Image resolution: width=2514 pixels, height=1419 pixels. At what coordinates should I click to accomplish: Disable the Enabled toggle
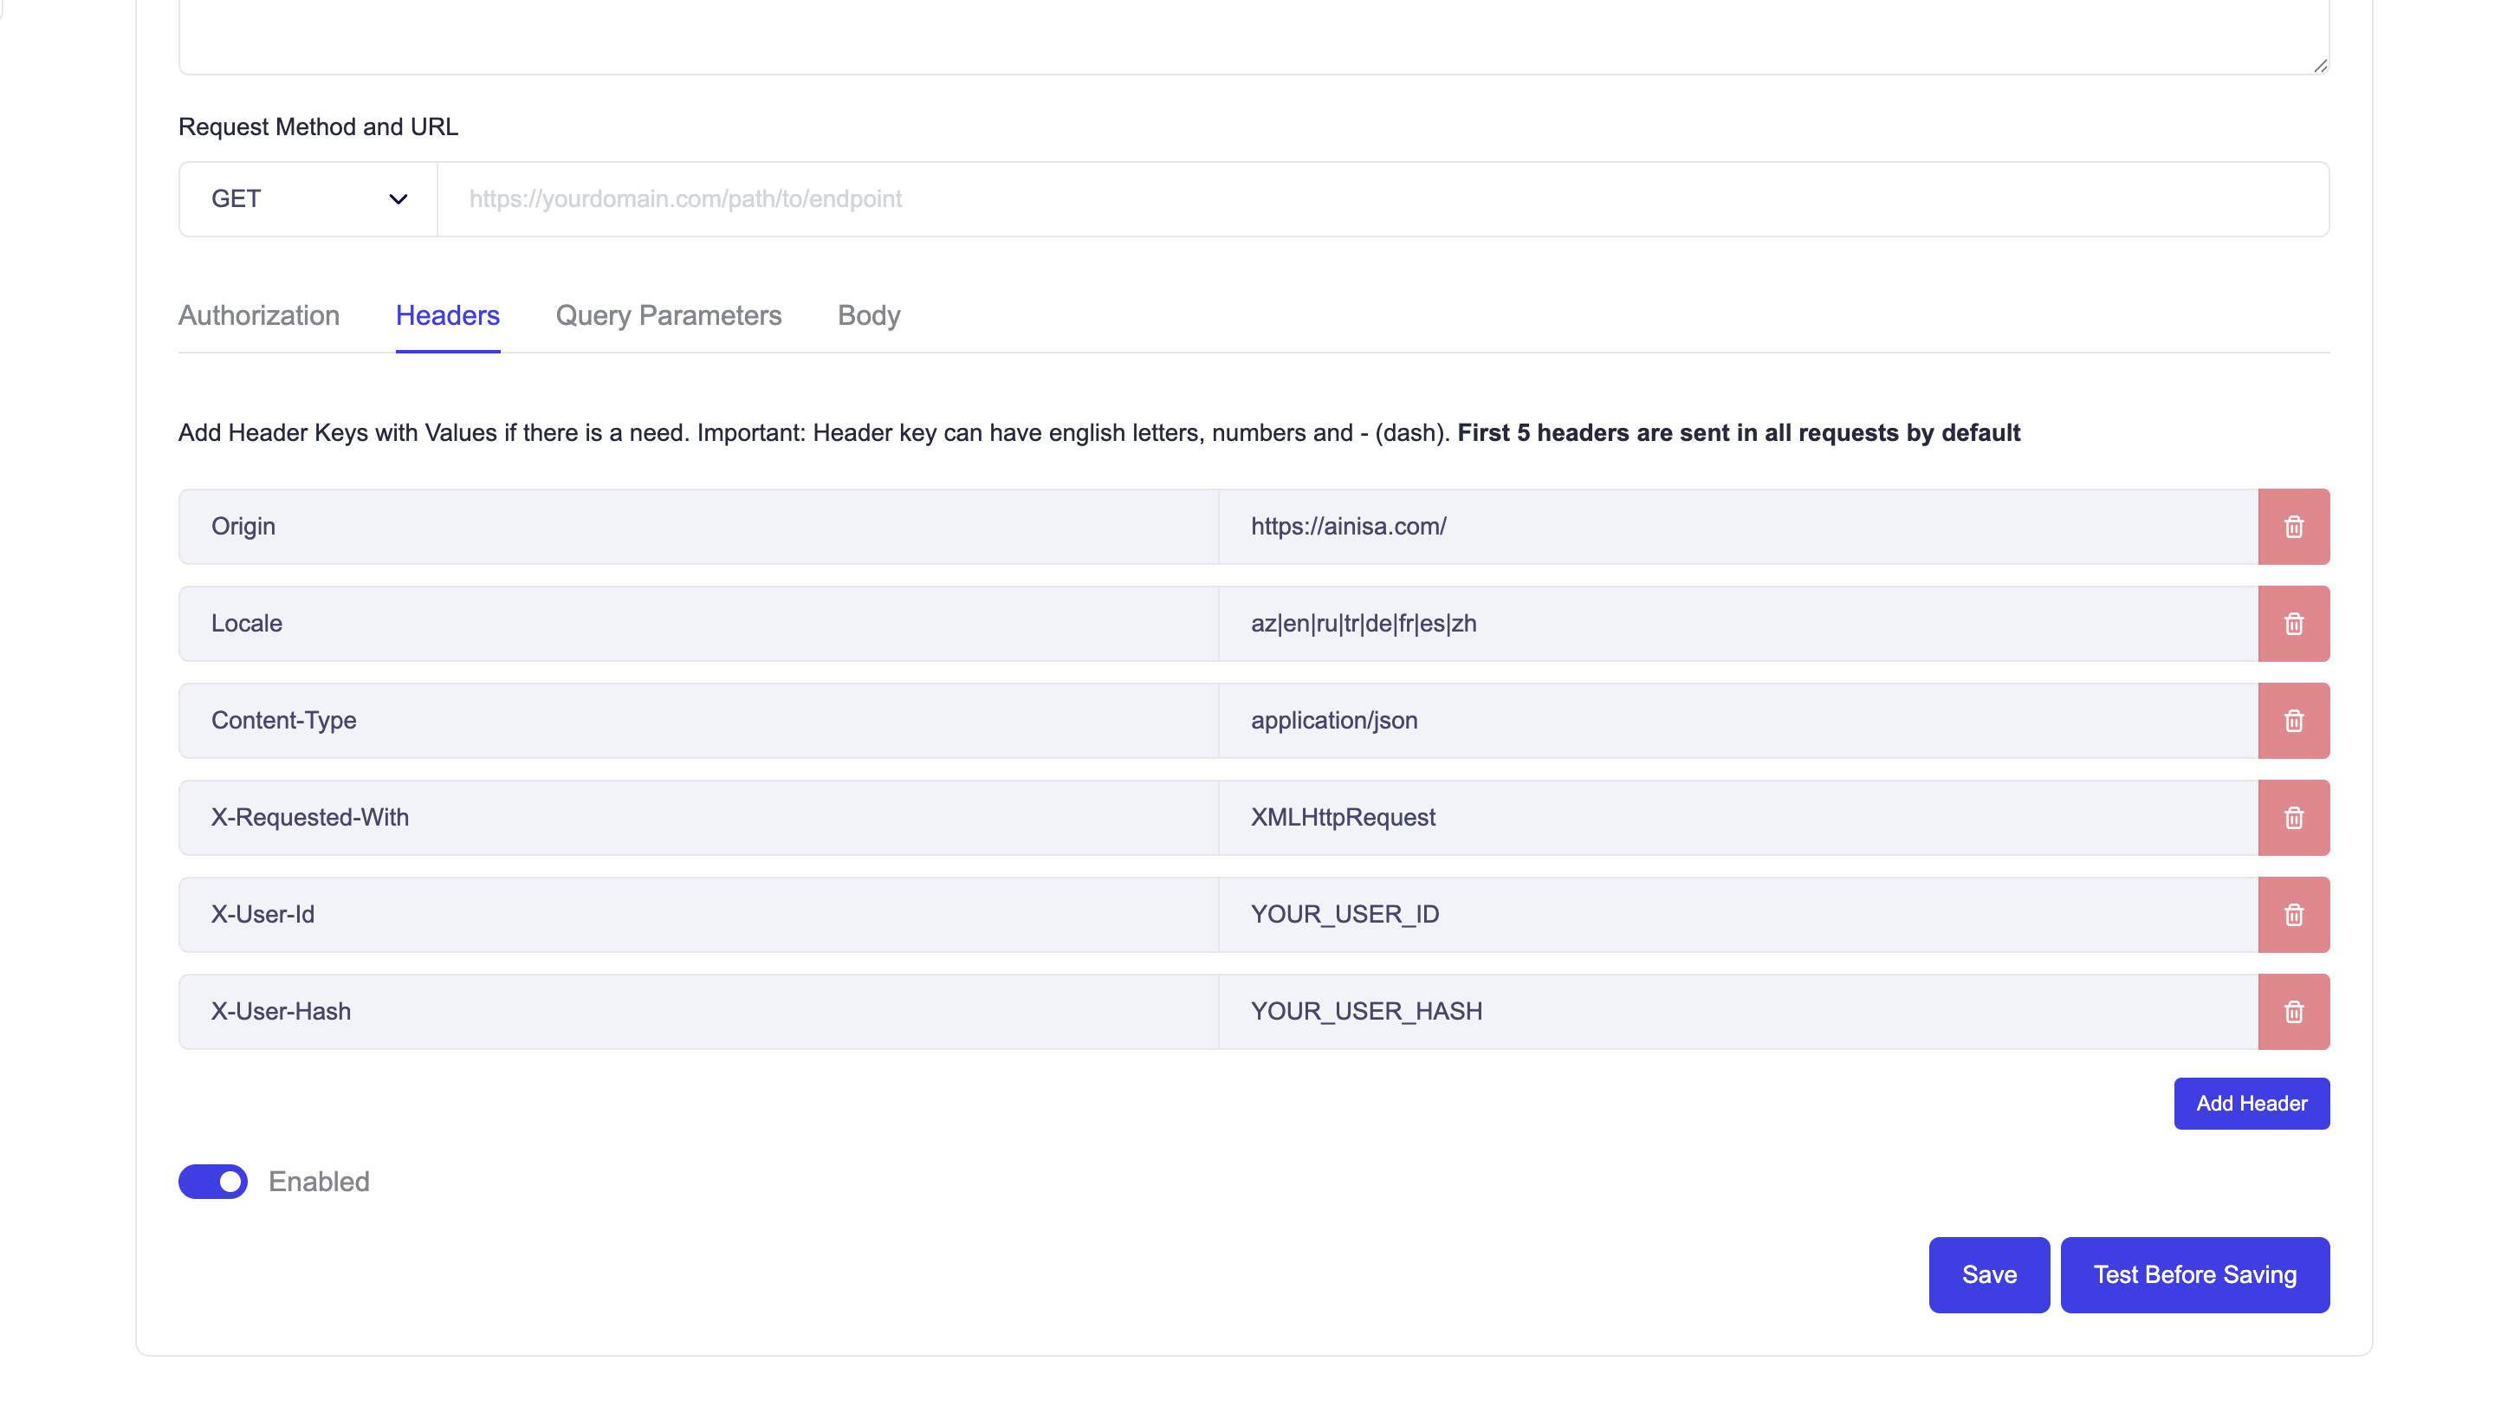coord(213,1181)
